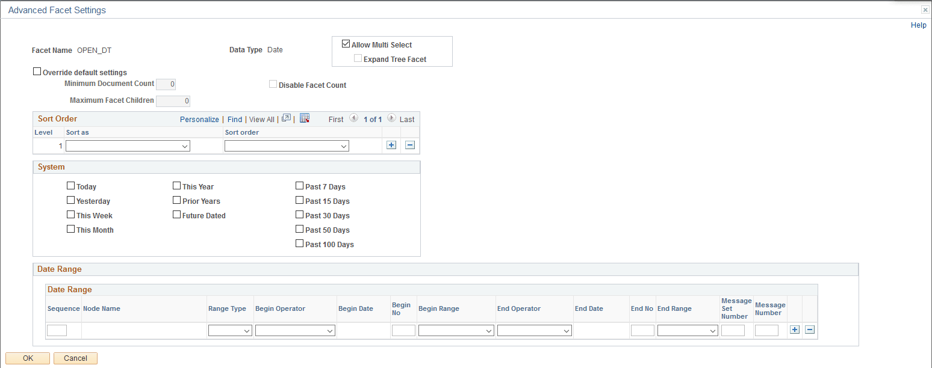Image resolution: width=932 pixels, height=368 pixels.
Task: Check the Past 30 Days option
Action: (299, 213)
